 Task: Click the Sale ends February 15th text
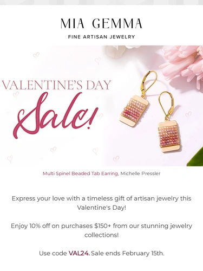click(x=128, y=253)
